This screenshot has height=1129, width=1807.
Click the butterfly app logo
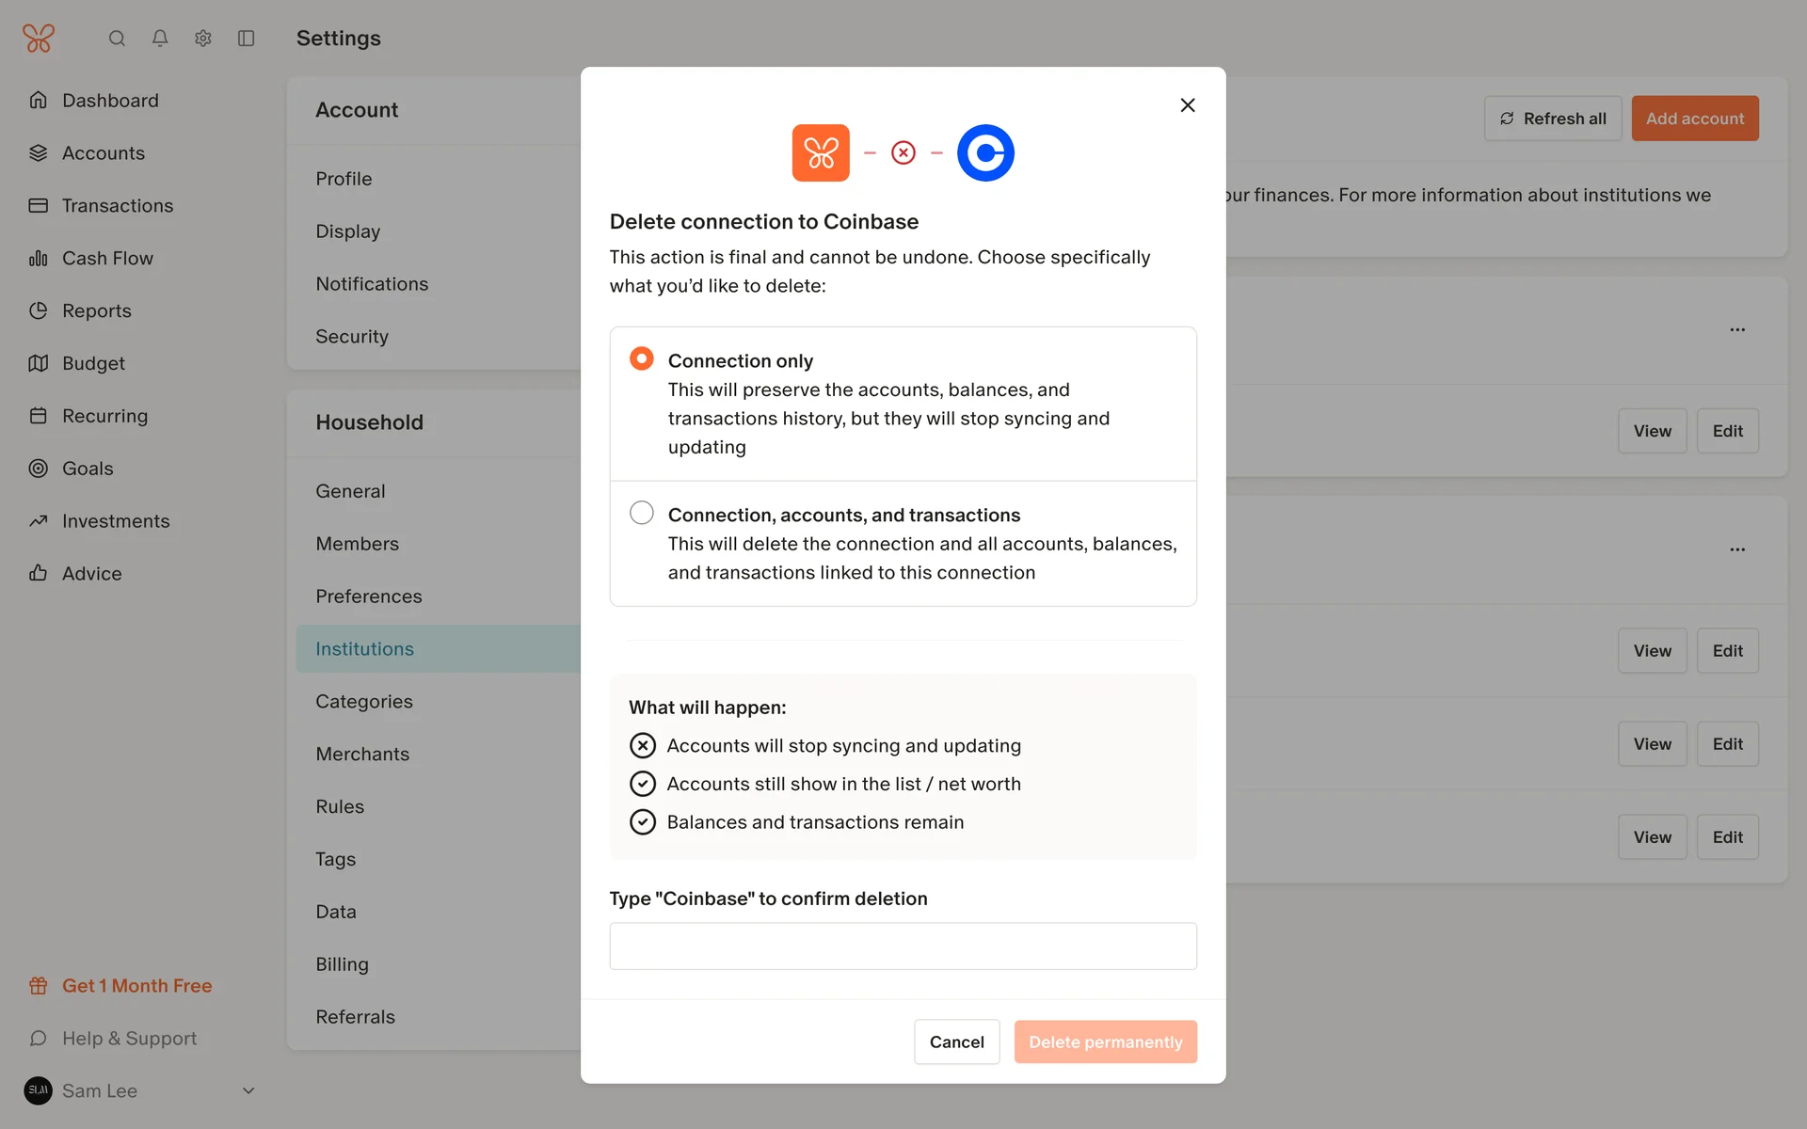39,39
